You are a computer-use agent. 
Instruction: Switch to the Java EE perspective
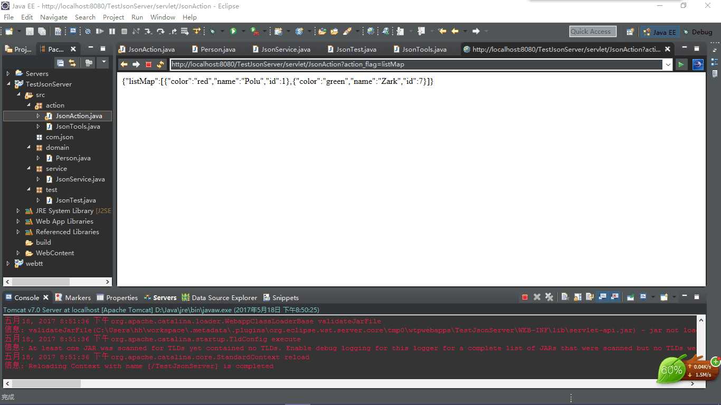[x=659, y=32]
